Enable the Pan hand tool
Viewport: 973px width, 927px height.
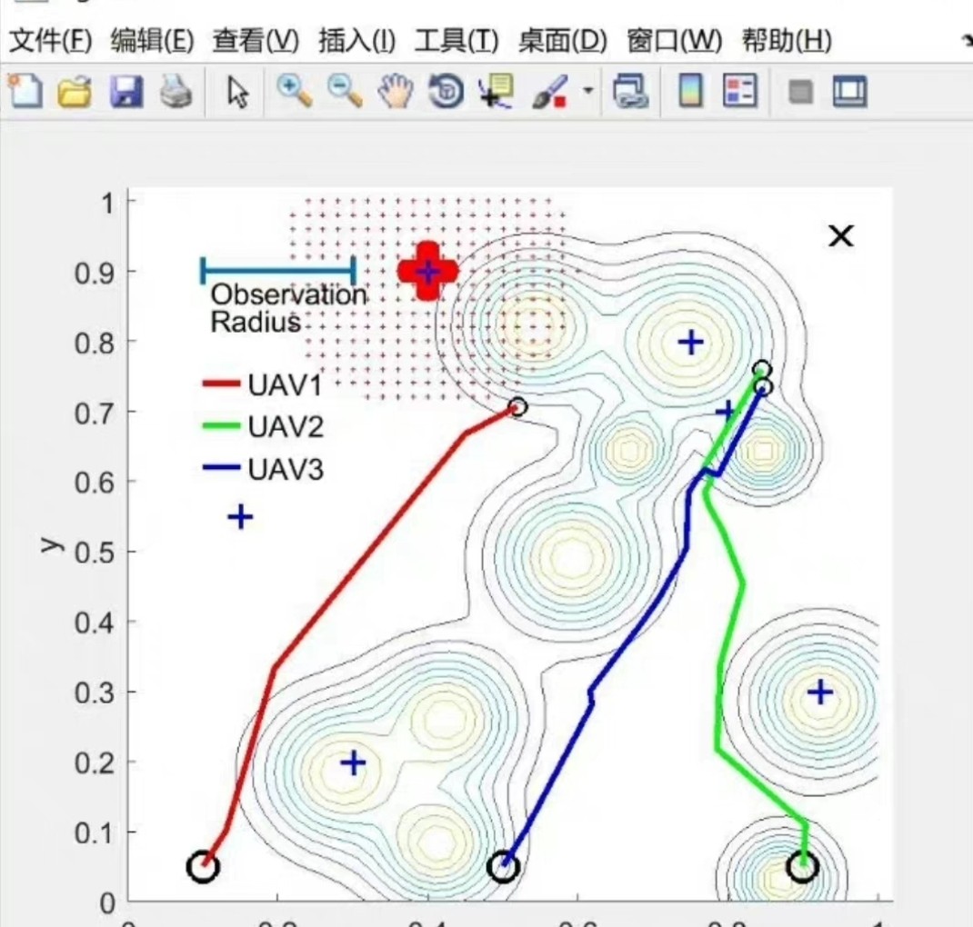(x=396, y=92)
